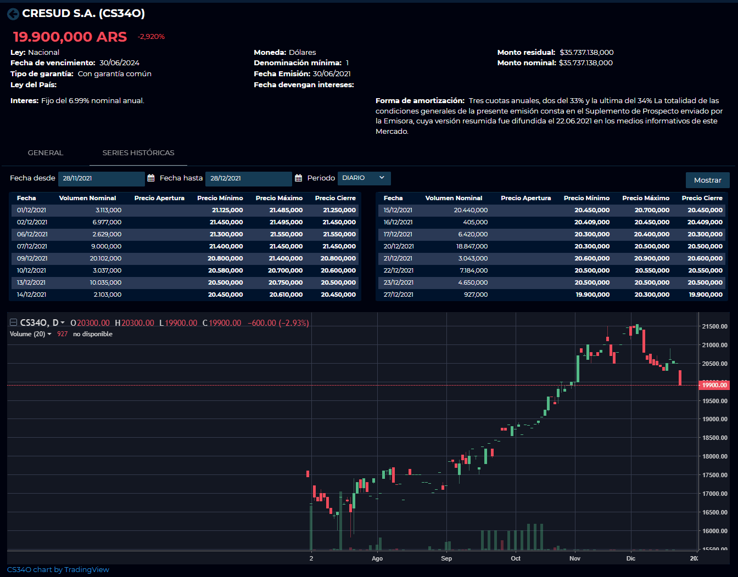Open the CS34O chart by TradingView link
The image size is (738, 577).
58,569
